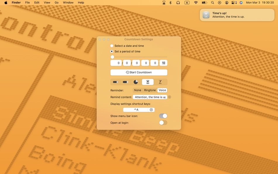Open the Go menu

point(56,3)
